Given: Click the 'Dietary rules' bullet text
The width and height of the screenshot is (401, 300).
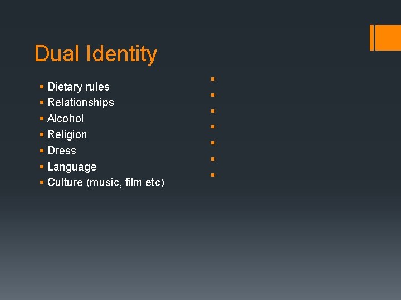Looking at the screenshot, I should click(79, 87).
